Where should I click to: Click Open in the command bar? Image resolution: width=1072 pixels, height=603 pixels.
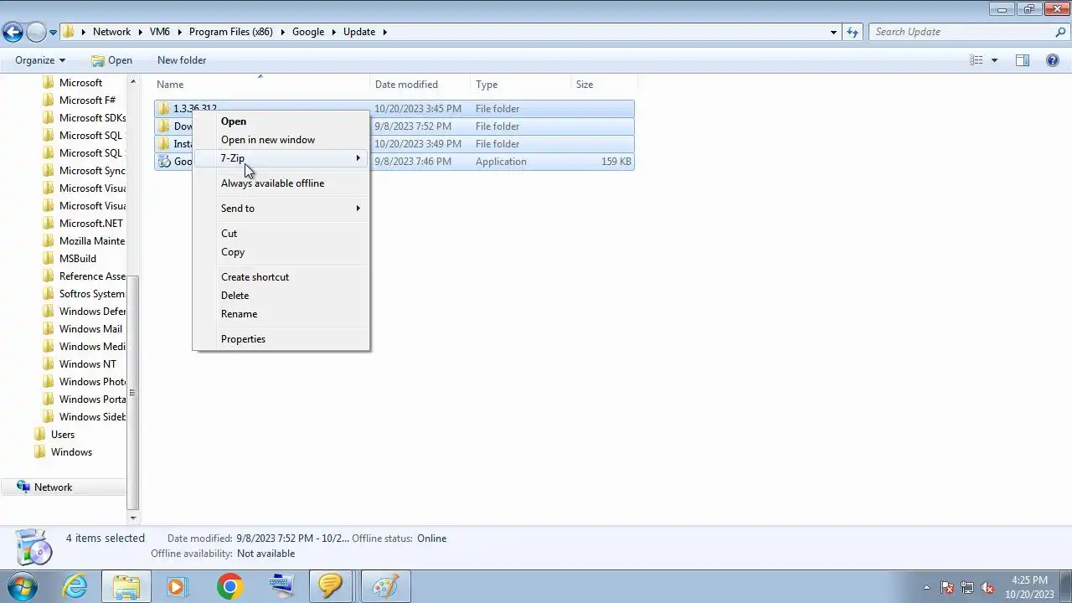click(111, 60)
